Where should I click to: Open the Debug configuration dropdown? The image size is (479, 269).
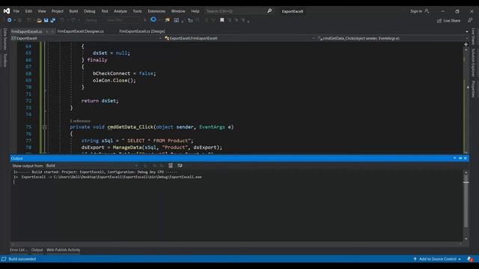click(x=94, y=20)
